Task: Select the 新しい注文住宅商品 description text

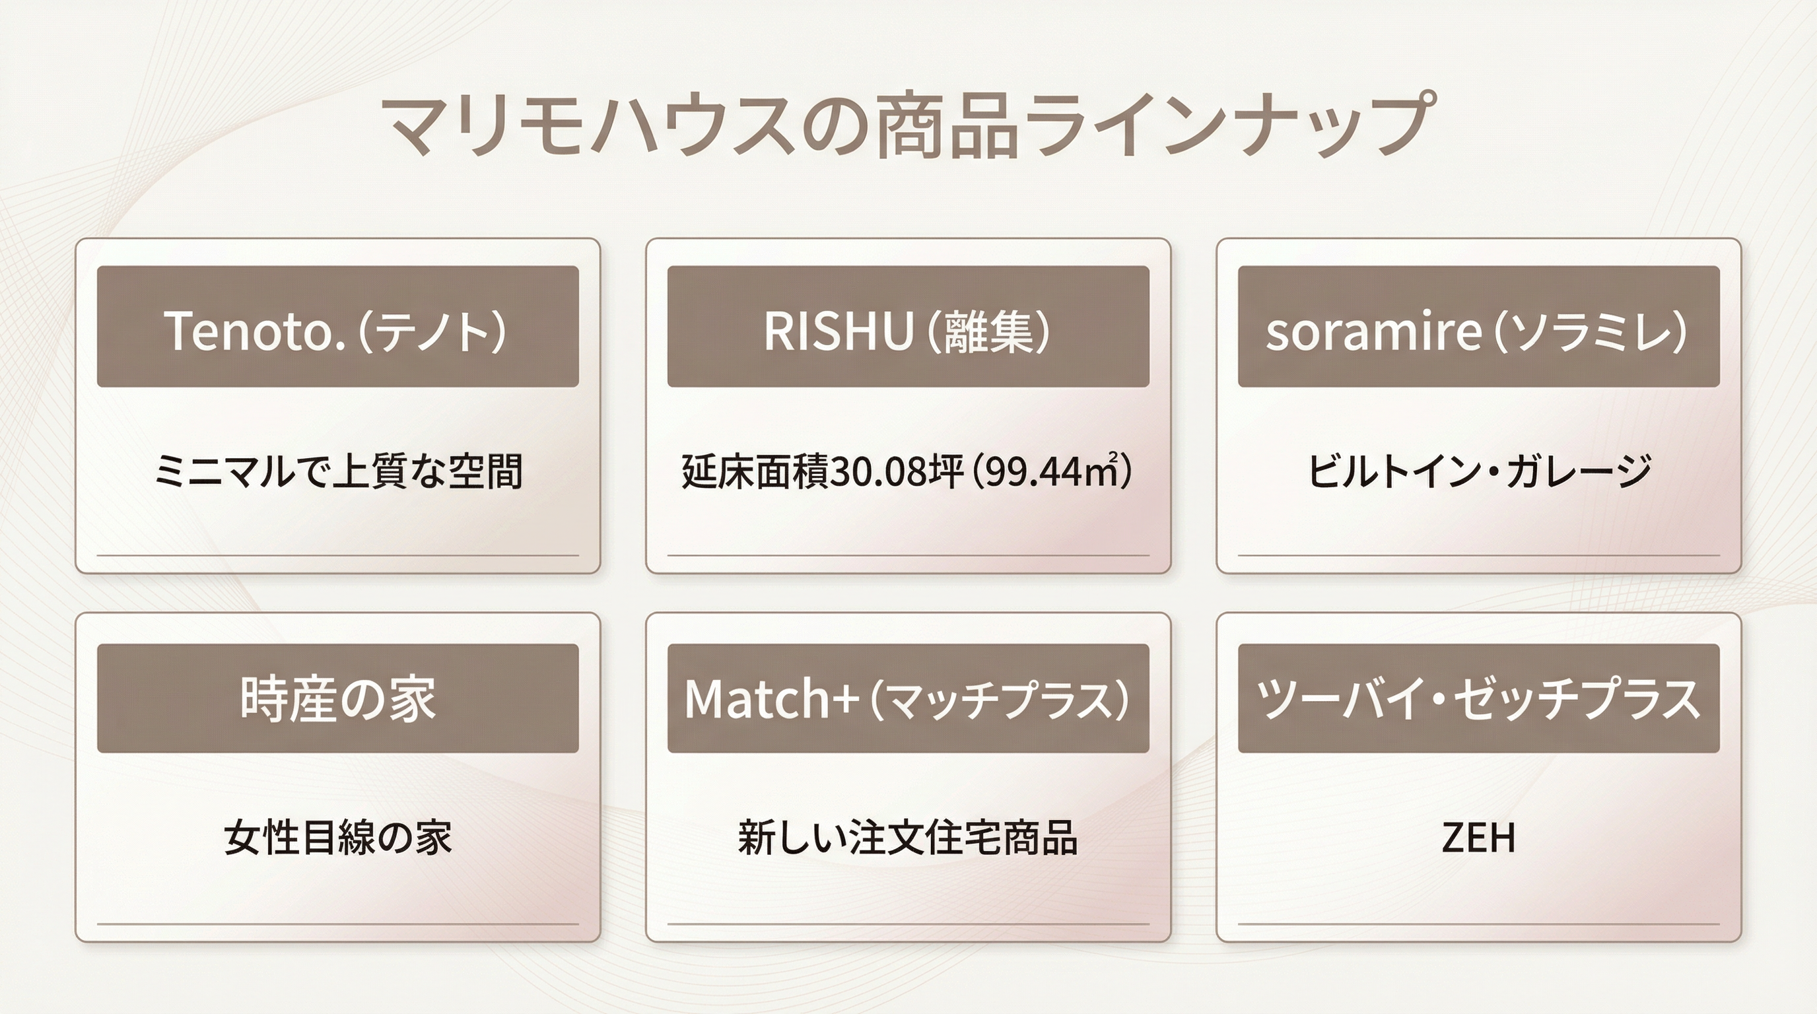Action: 908,837
